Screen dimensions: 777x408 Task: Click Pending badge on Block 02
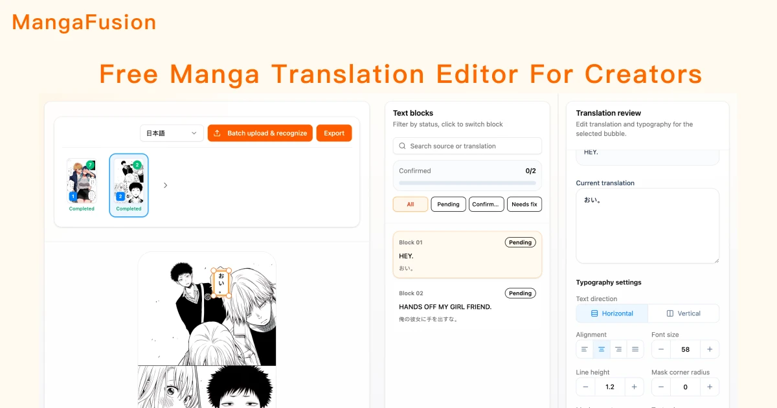click(x=520, y=293)
